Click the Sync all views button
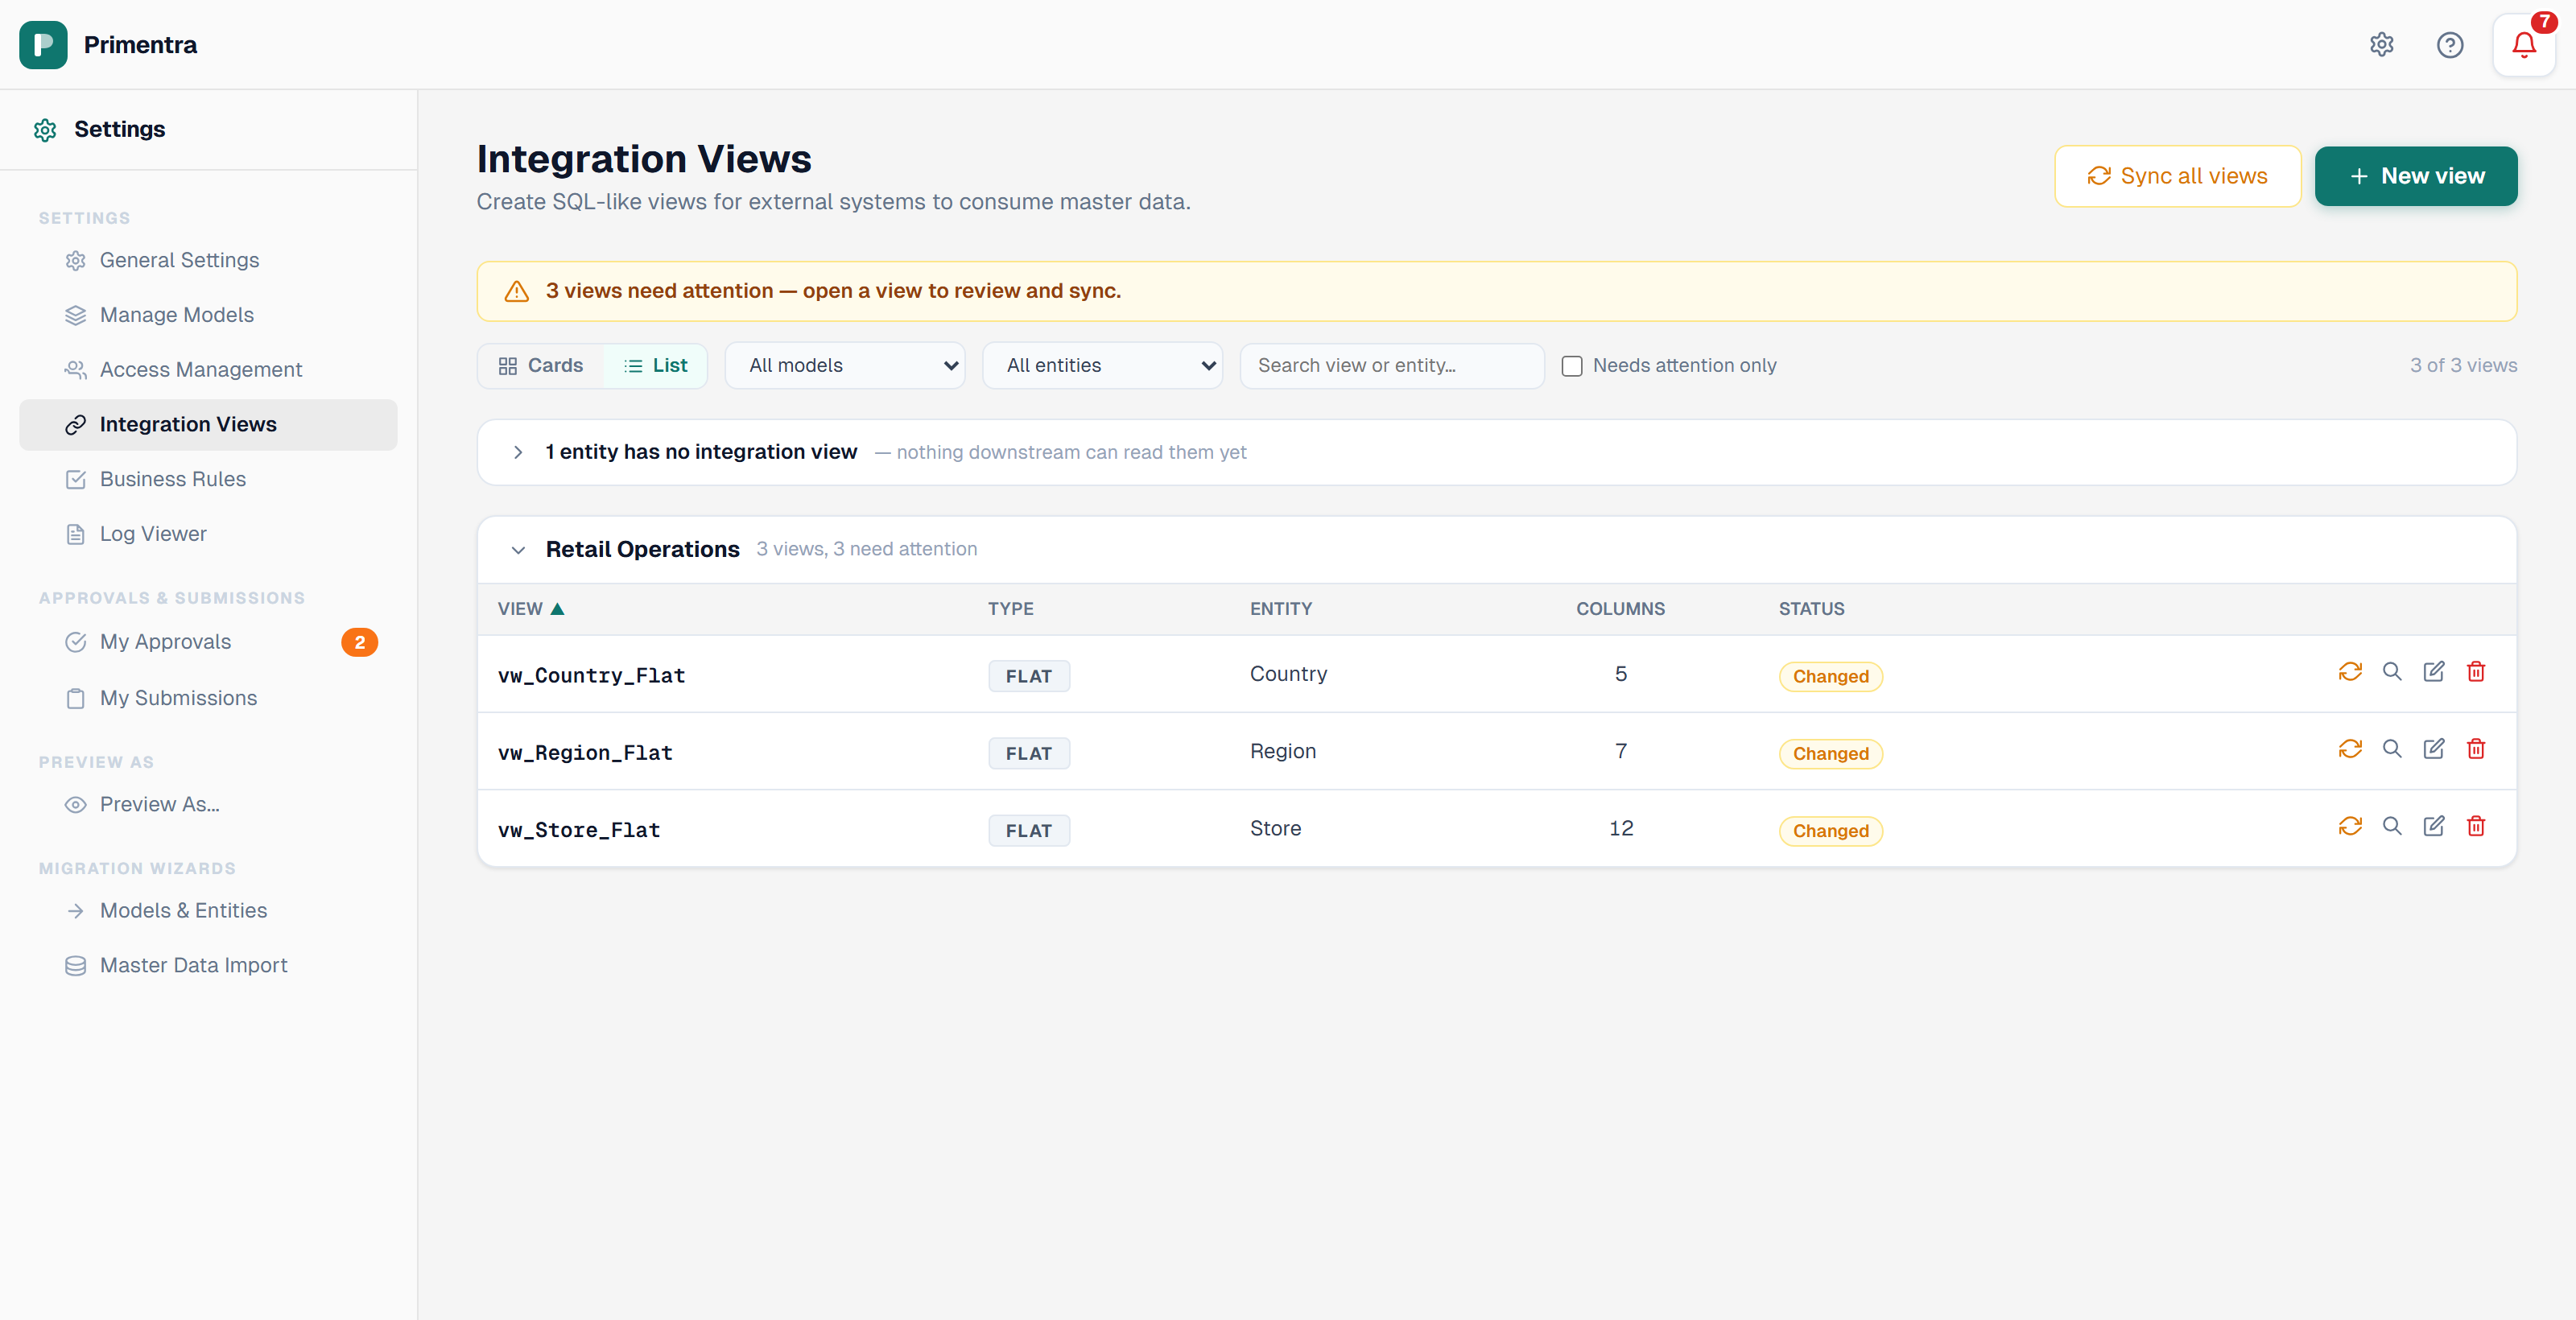This screenshot has width=2576, height=1320. 2177,176
